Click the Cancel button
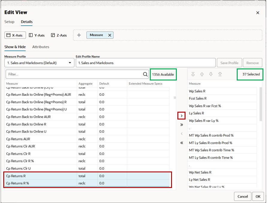The height and width of the screenshot is (203, 267). [x=243, y=196]
